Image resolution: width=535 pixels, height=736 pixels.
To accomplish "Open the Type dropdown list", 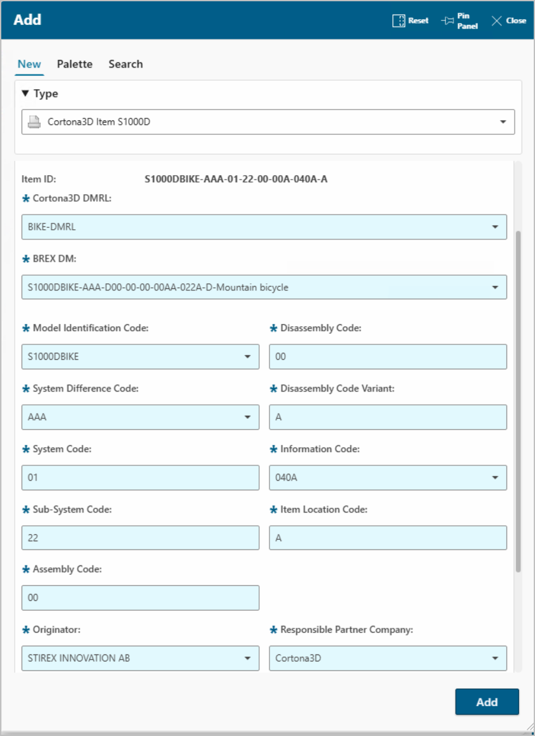I will coord(503,122).
